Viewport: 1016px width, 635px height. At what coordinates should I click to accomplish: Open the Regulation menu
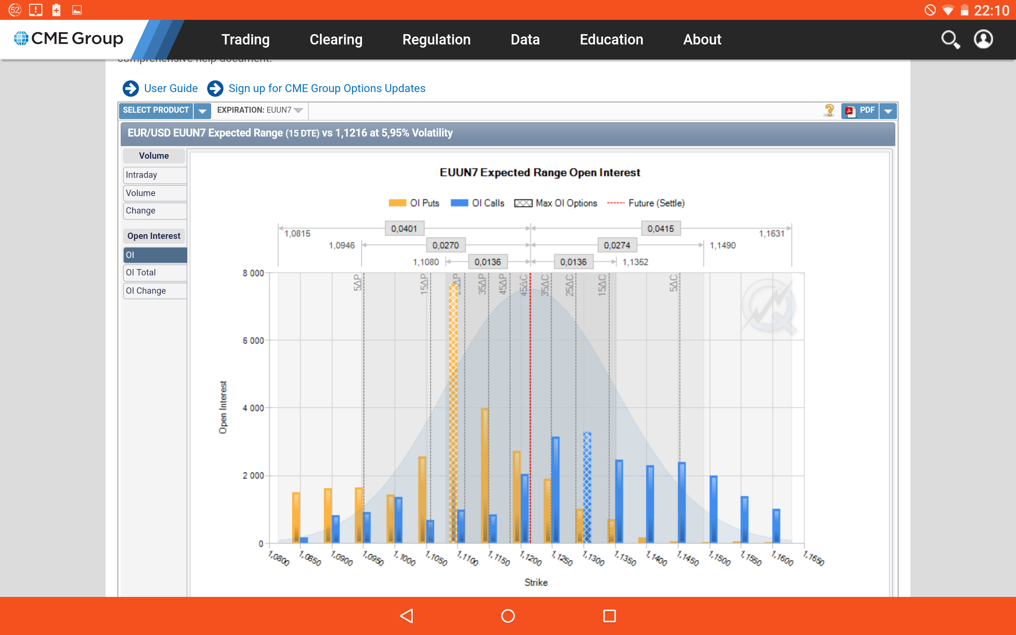[x=437, y=39]
